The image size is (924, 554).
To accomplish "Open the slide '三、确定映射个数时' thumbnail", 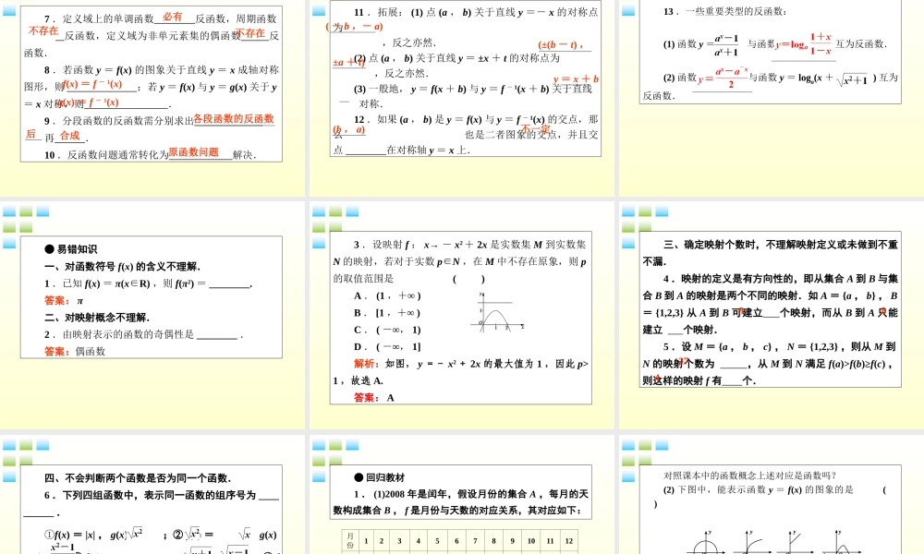I will coord(772,316).
